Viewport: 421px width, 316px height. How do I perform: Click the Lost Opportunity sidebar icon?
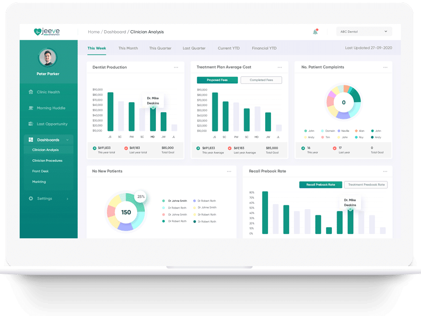click(x=31, y=124)
